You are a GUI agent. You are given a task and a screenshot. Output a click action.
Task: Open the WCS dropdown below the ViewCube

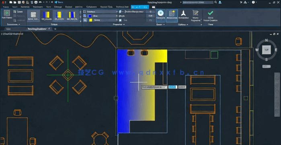pos(267,66)
